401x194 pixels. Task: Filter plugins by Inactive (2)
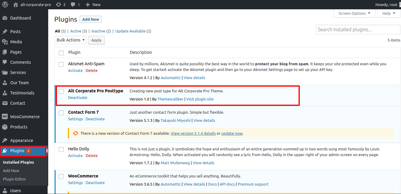tap(101, 31)
